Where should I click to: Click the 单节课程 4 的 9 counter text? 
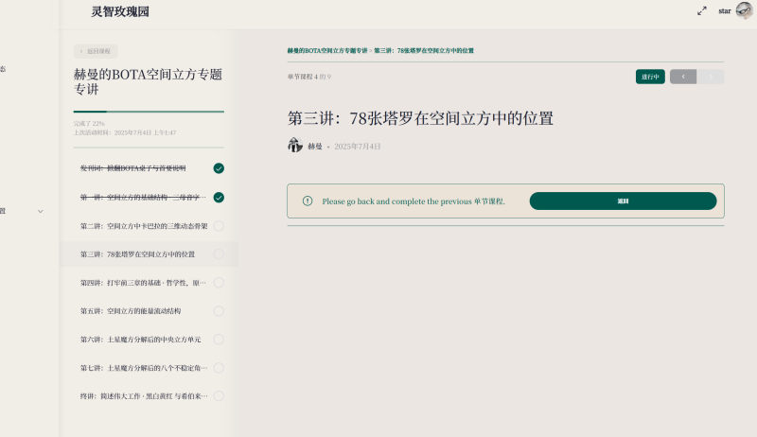(309, 77)
